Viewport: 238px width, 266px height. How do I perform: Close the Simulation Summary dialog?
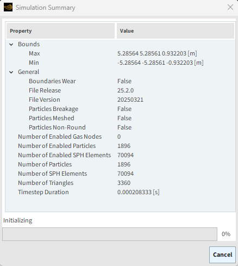click(x=230, y=7)
